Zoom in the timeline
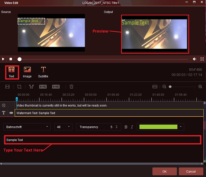 (x=200, y=87)
